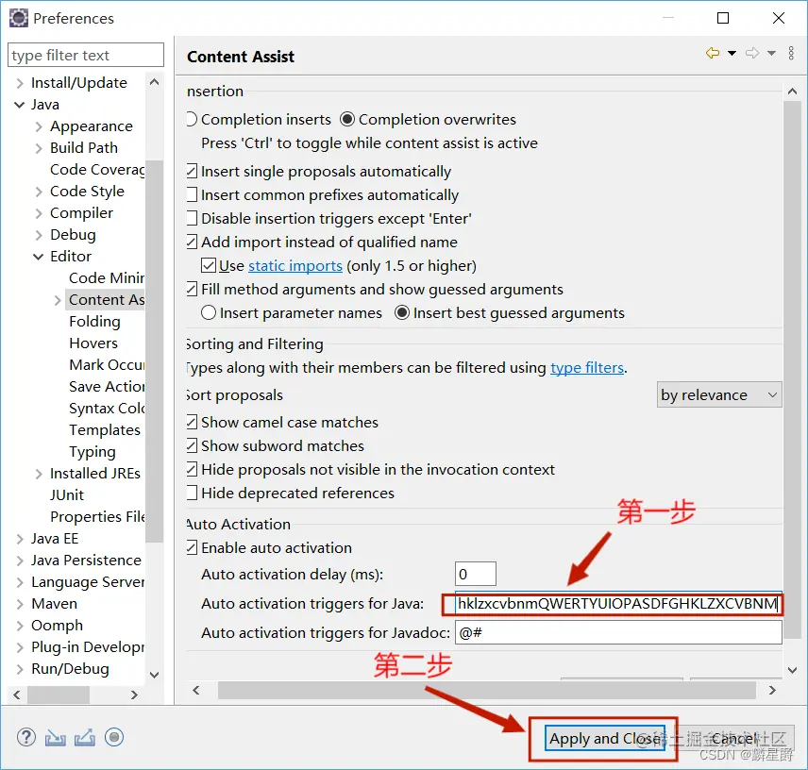This screenshot has height=770, width=808.
Task: Select Hovers under Editor
Action: [x=93, y=343]
